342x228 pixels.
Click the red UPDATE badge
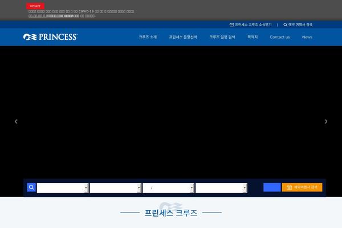[x=35, y=6]
